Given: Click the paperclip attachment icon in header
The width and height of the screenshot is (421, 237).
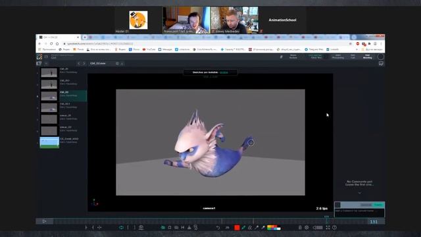Looking at the screenshot, I should pyautogui.click(x=281, y=57).
